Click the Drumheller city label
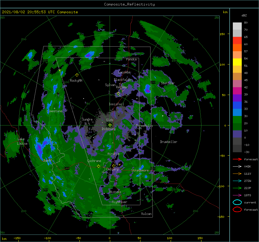 click(169, 142)
